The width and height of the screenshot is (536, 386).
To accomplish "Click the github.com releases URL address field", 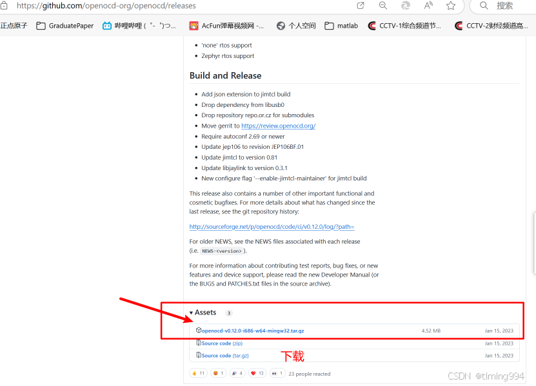I will 106,5.
